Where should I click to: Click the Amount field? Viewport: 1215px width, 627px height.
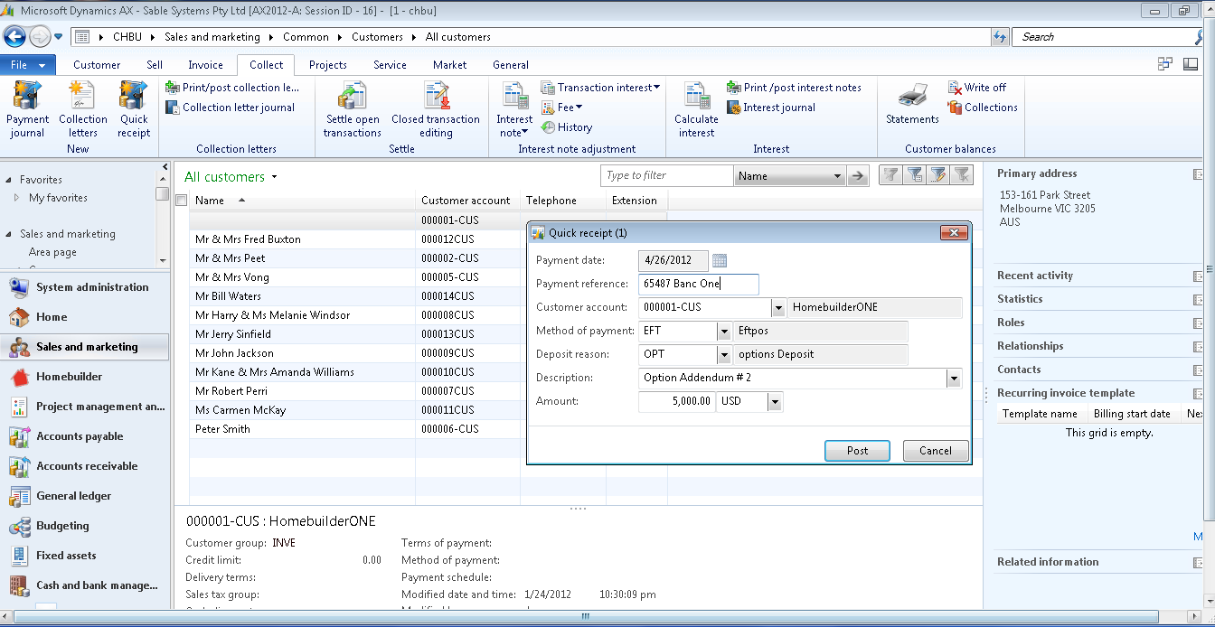(676, 402)
